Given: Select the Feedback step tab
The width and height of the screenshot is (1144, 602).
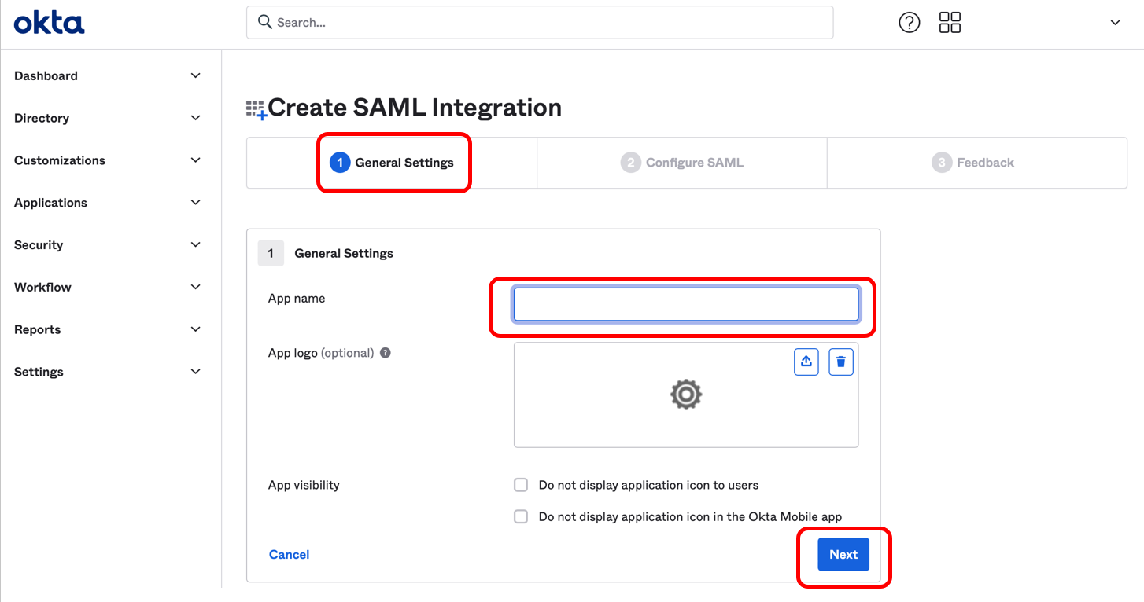Looking at the screenshot, I should 976,163.
